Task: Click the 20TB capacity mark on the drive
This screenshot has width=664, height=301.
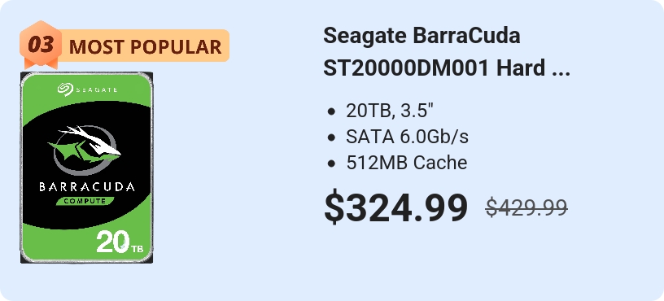Action: click(120, 242)
